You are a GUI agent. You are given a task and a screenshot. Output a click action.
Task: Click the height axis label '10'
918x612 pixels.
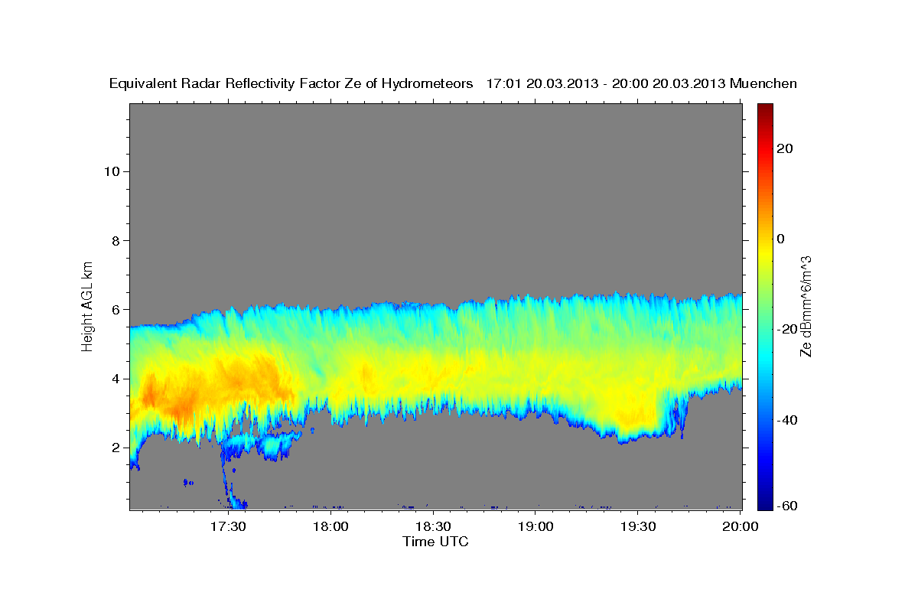coord(112,171)
